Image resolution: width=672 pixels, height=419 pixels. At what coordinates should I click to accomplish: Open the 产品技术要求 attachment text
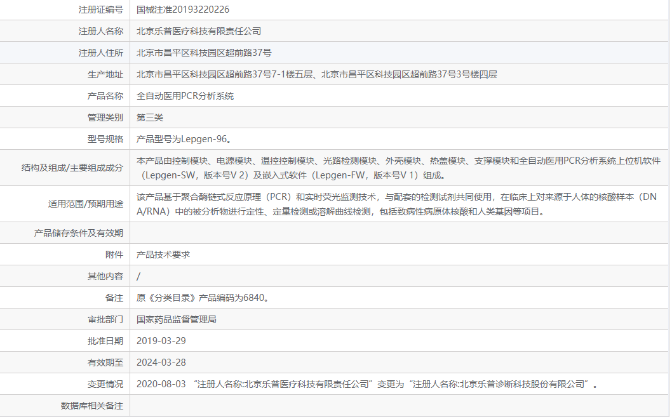[x=163, y=255]
